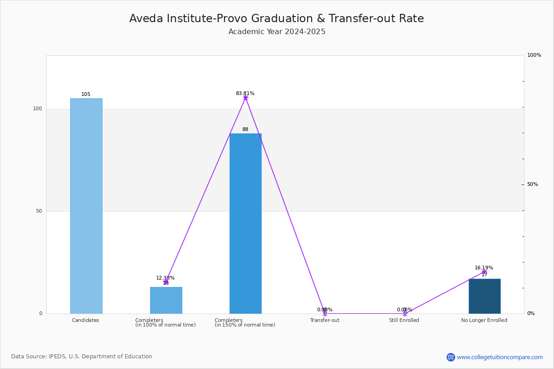The width and height of the screenshot is (554, 369).
Task: Click the 12.38% completers bar
Action: click(166, 300)
